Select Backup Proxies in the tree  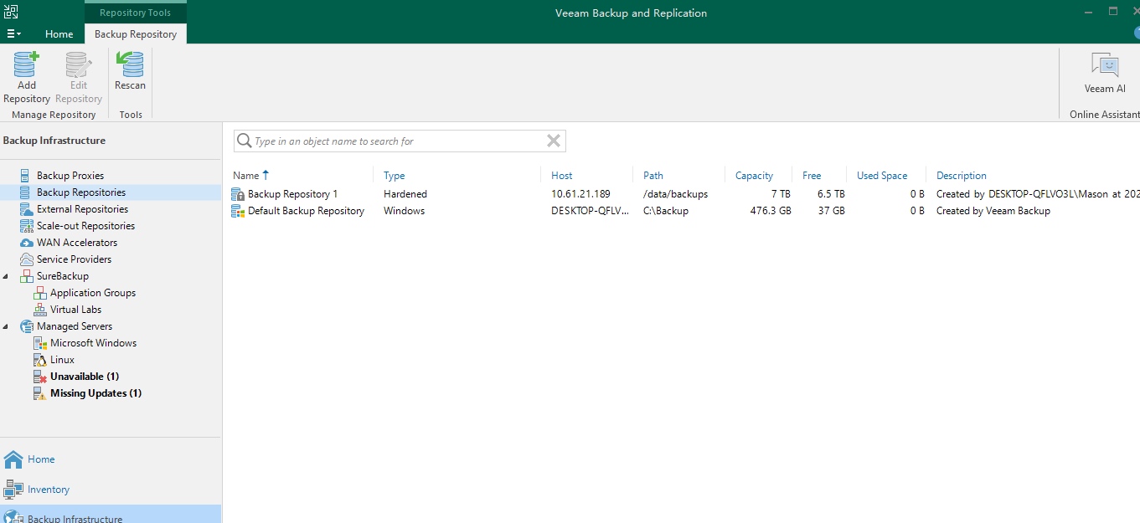(x=70, y=176)
